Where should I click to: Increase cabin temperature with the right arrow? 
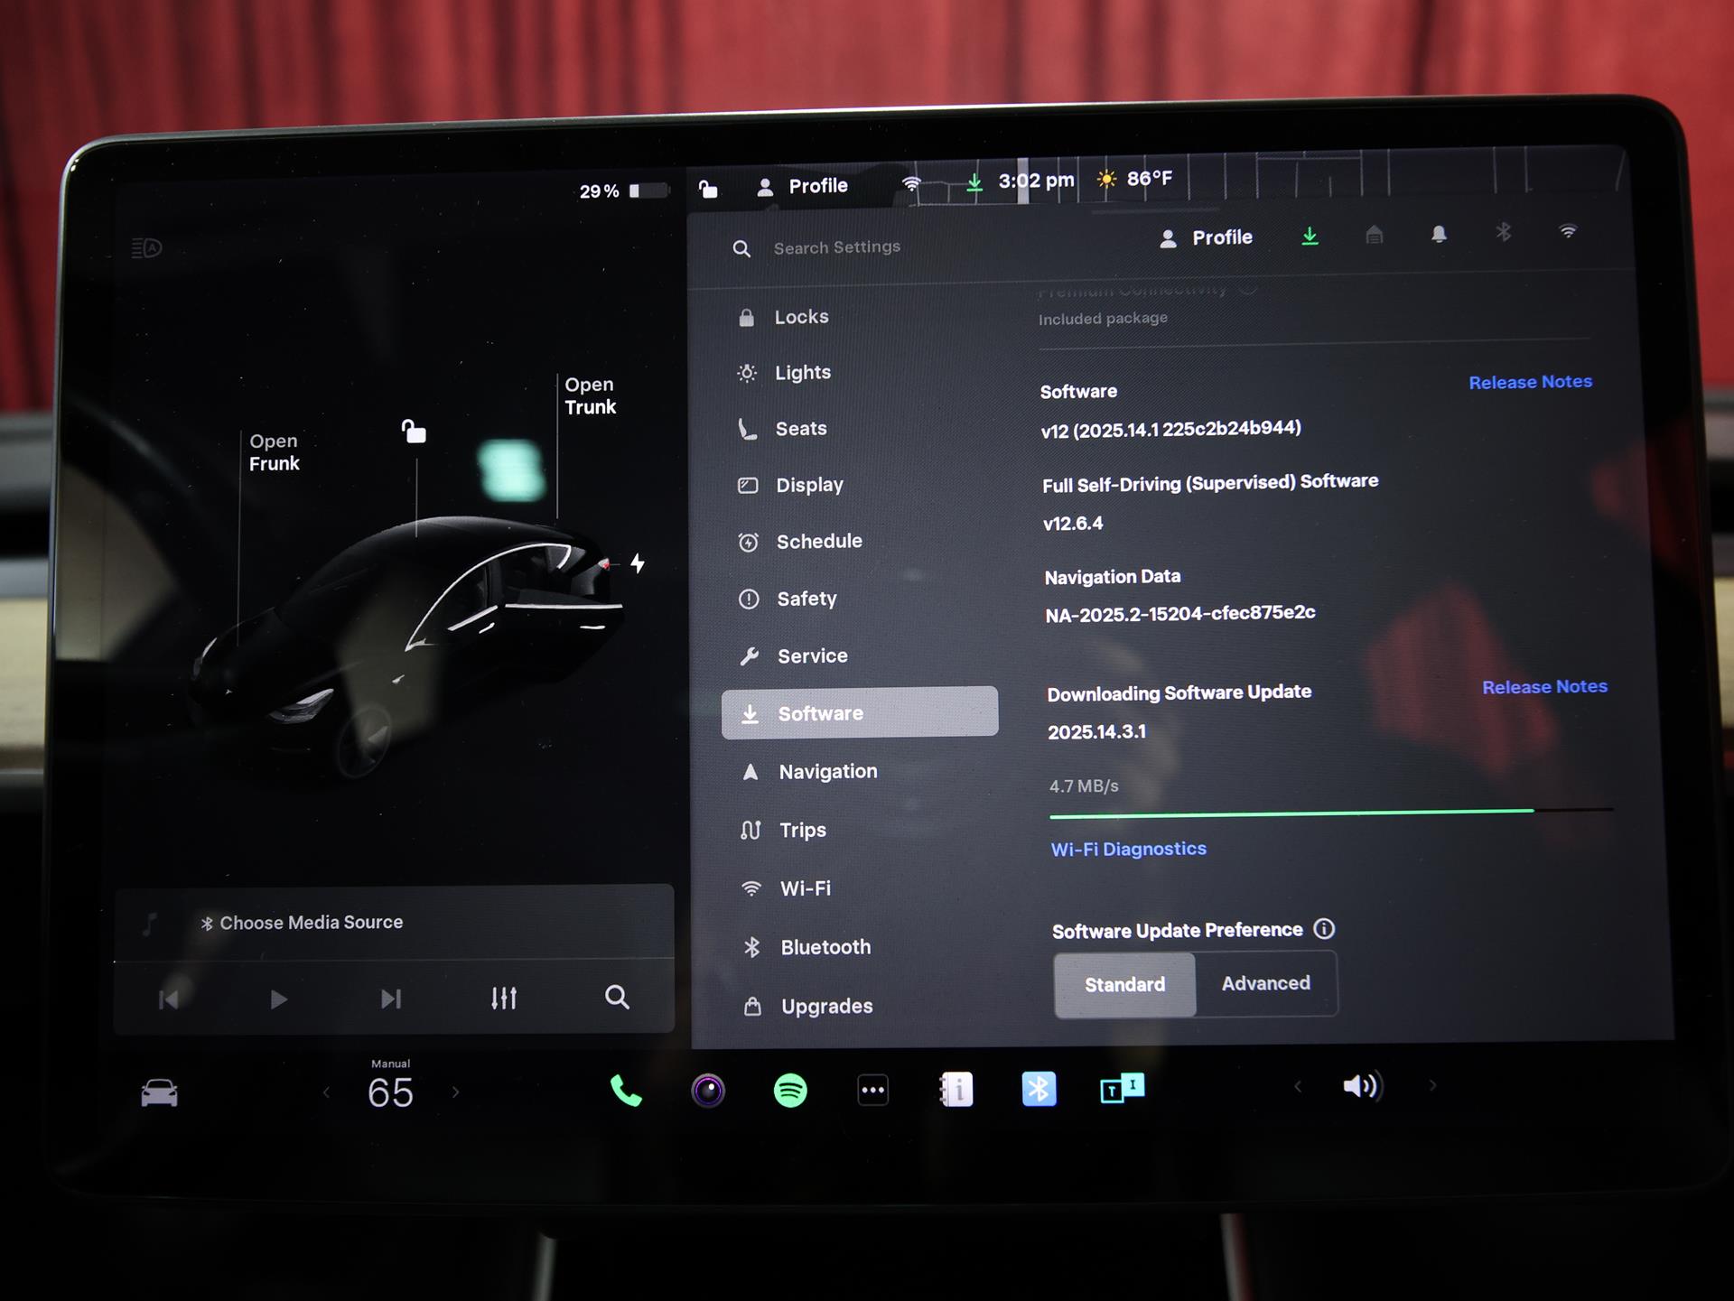455,1092
